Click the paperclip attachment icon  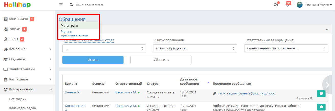(214, 93)
